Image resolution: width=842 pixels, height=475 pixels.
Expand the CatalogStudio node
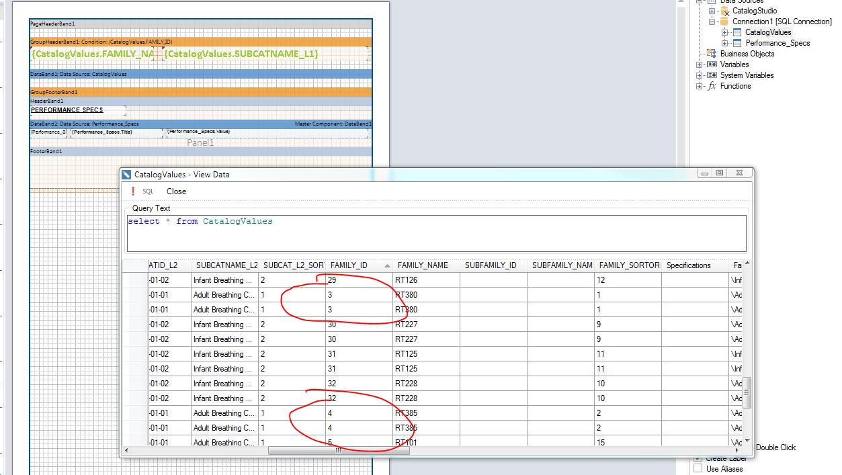pos(712,11)
